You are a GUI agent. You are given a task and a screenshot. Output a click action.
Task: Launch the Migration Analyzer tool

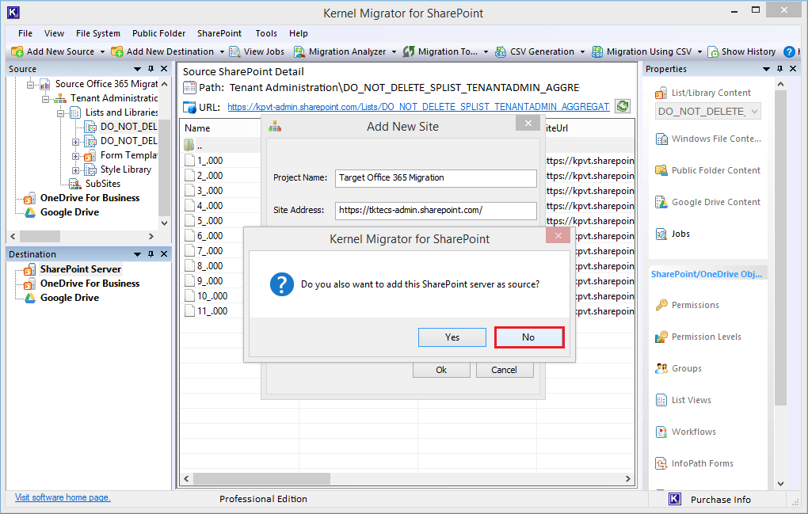pyautogui.click(x=341, y=51)
